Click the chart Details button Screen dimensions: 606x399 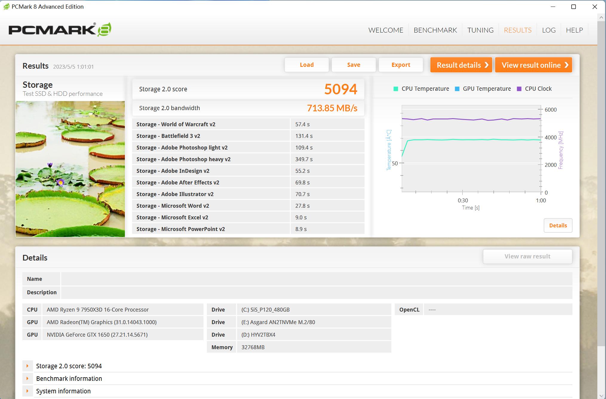point(558,225)
